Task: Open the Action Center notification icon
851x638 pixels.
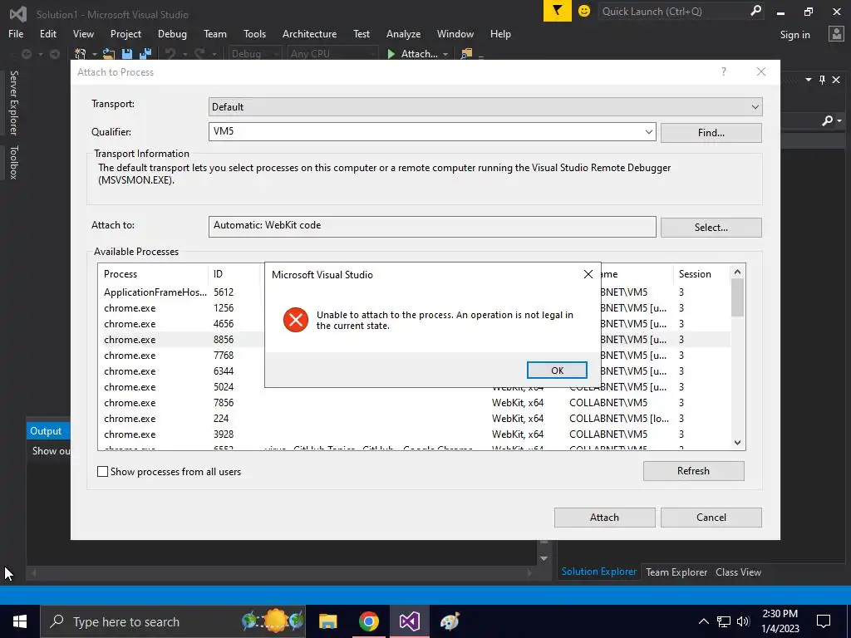Action: 824,621
